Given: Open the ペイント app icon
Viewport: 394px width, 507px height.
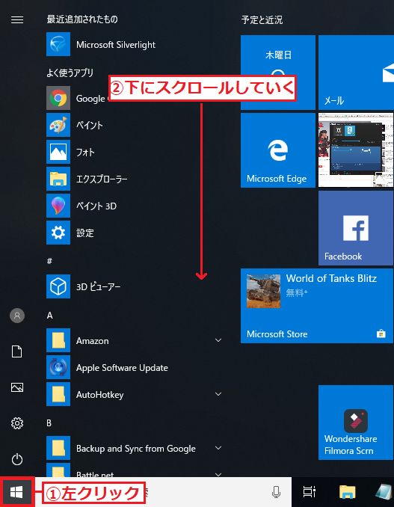Looking at the screenshot, I should 58,125.
